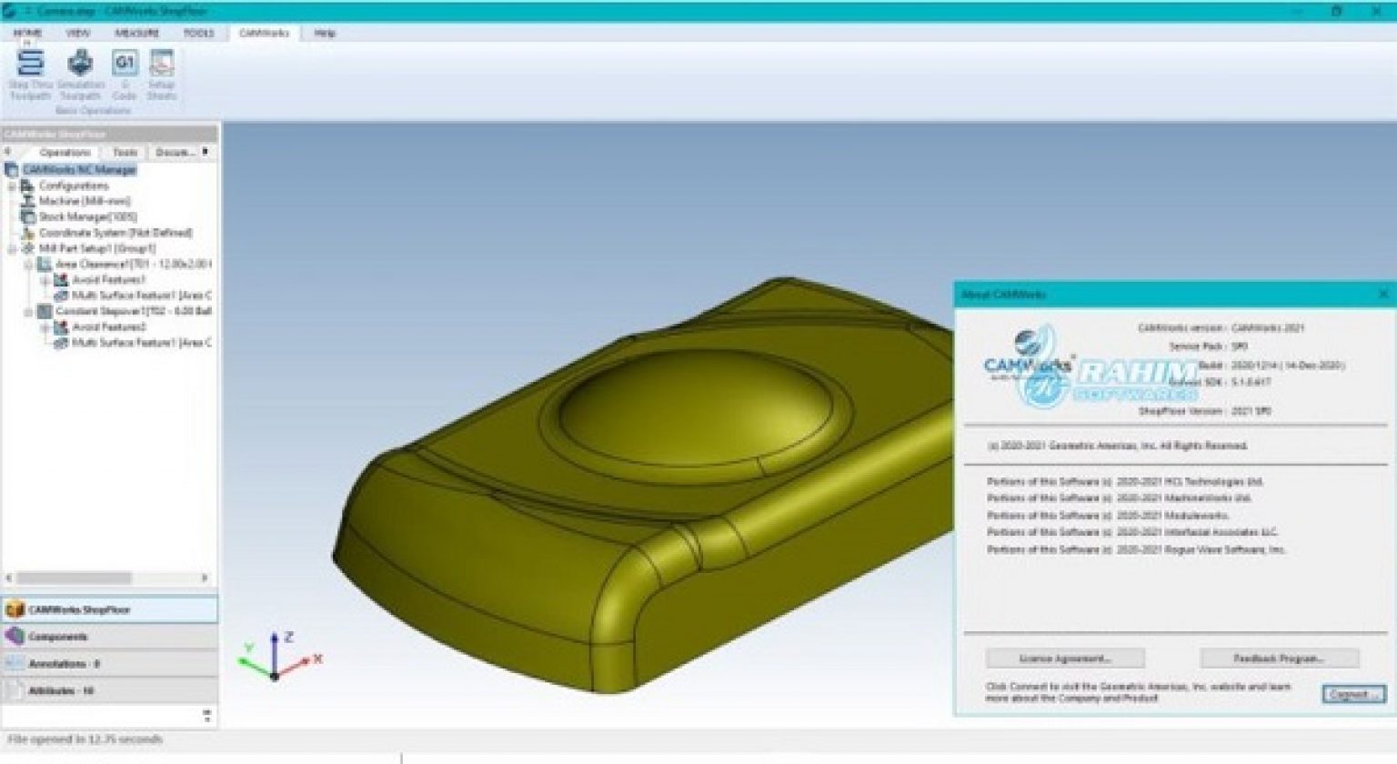Switch to the Operations panel tab
Viewport: 1397px width, 764px height.
pyautogui.click(x=65, y=152)
